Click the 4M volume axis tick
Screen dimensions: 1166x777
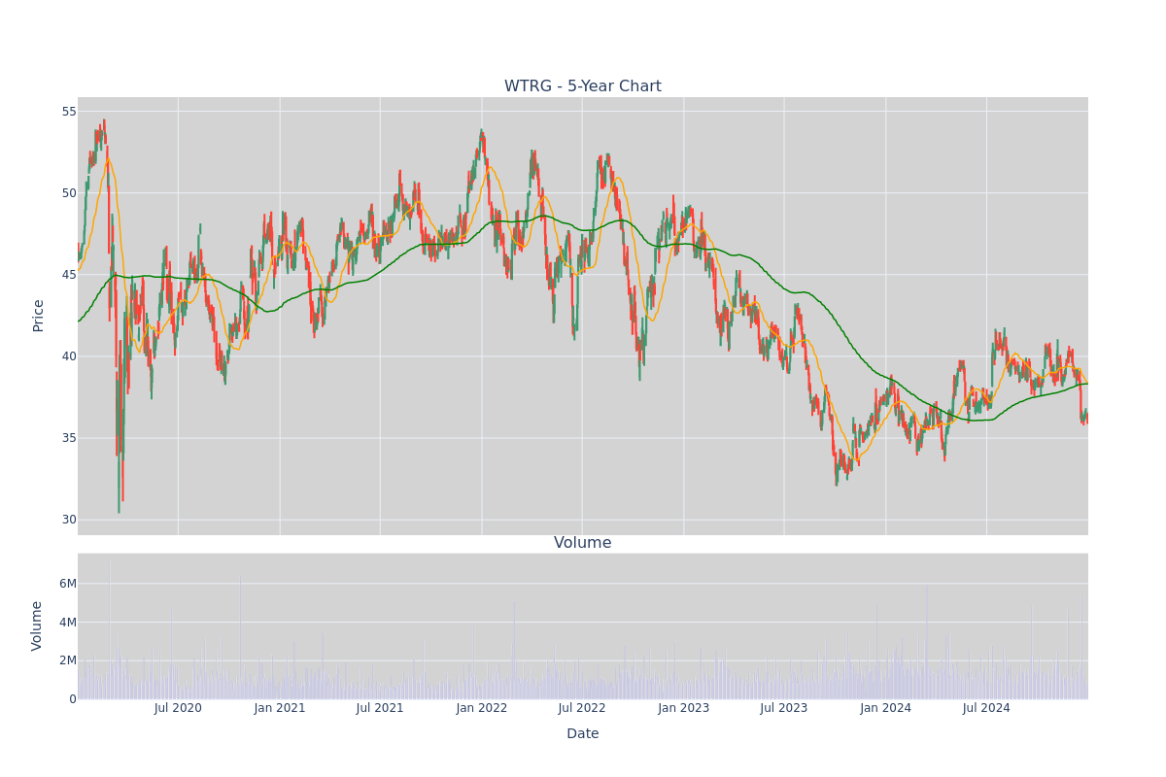coord(67,622)
